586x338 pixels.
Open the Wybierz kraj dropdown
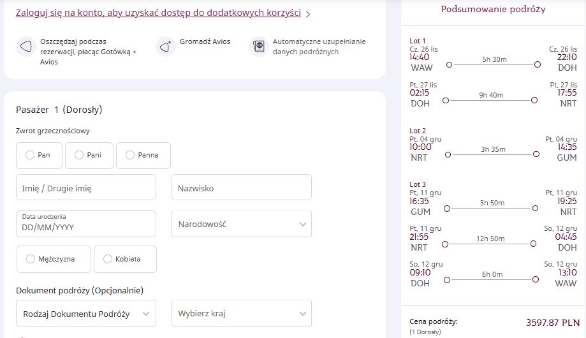click(x=242, y=313)
